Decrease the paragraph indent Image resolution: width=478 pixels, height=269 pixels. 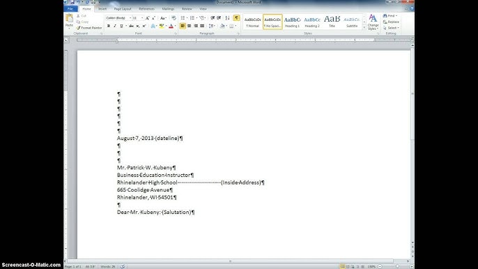[213, 18]
